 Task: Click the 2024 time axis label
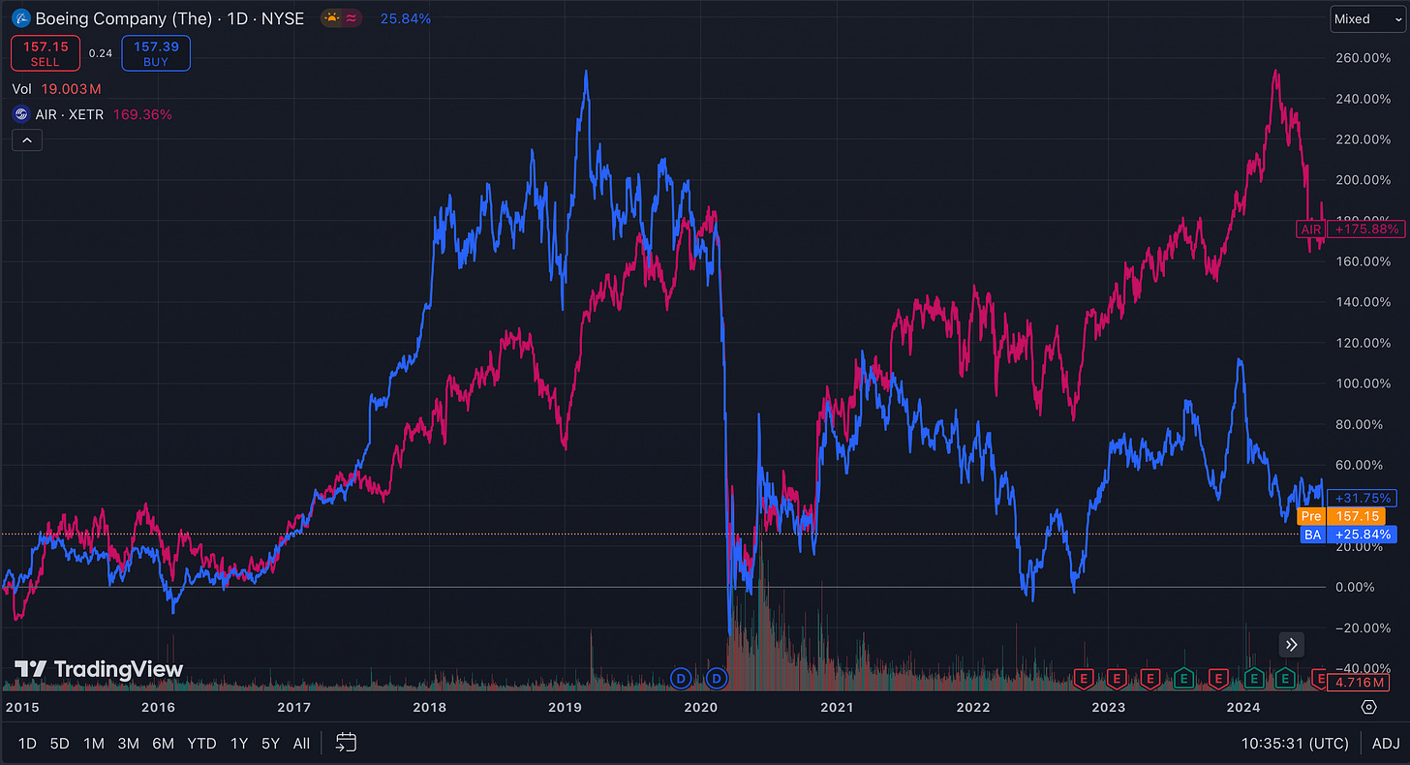(1244, 707)
